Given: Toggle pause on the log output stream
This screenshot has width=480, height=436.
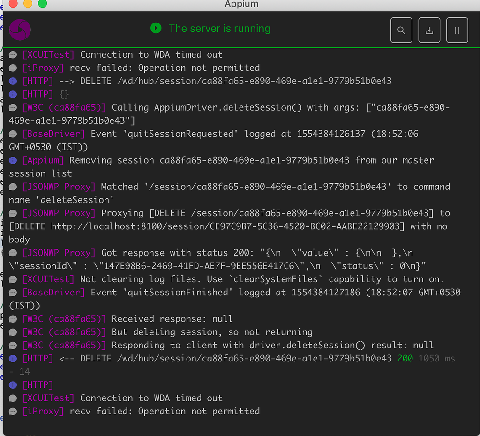Looking at the screenshot, I should coord(457,30).
